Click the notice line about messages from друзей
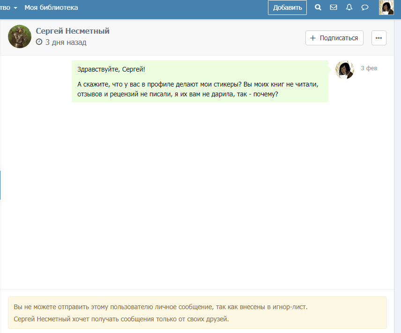 [x=121, y=319]
